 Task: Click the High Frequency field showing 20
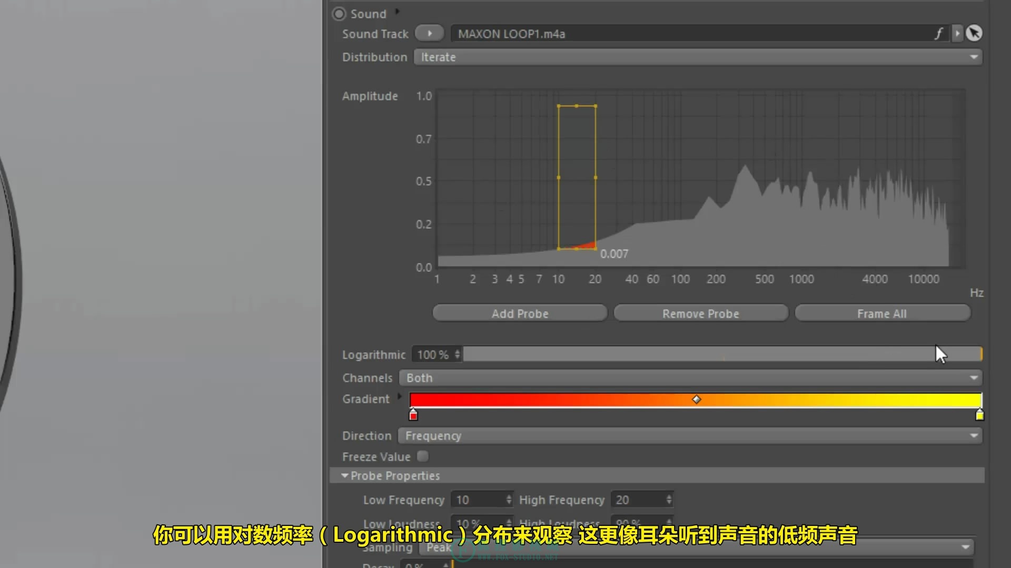[638, 500]
